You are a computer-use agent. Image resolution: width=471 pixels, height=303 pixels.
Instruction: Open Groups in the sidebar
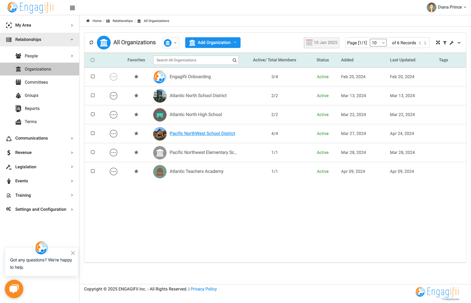point(31,95)
